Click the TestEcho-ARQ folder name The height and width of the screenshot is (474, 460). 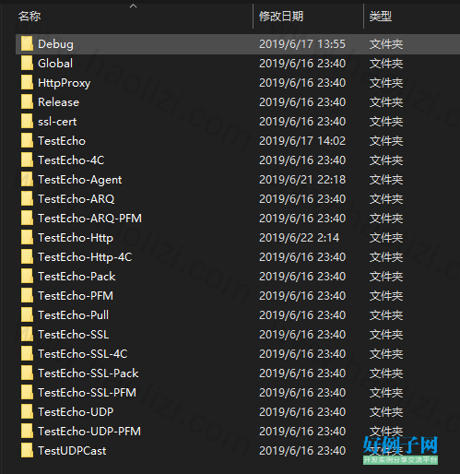click(x=77, y=199)
